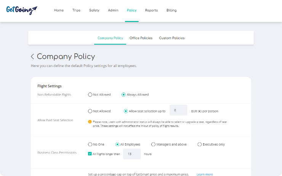Select Not Allowed for Non-Refundable Flights
Image resolution: width=282 pixels, height=176 pixels.
click(90, 94)
